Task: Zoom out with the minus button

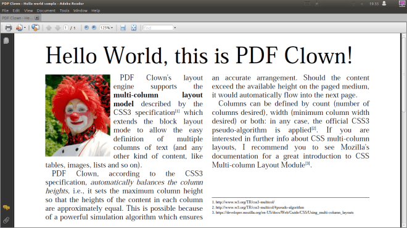Action: coord(87,28)
